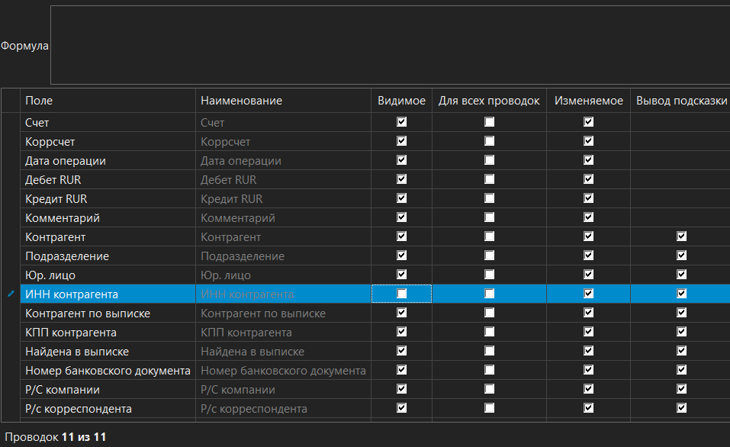This screenshot has height=447, width=730.
Task: Check Для всех проводок for Контрагент
Action: 489,236
